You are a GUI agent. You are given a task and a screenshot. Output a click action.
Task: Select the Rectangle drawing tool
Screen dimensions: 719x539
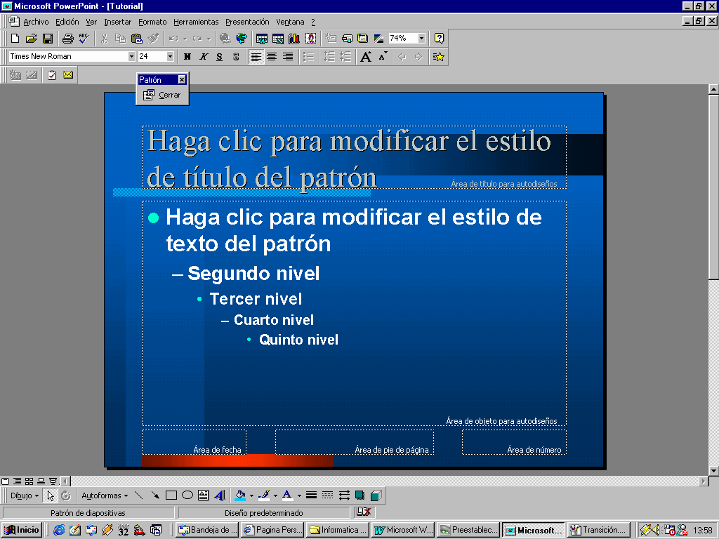click(171, 495)
